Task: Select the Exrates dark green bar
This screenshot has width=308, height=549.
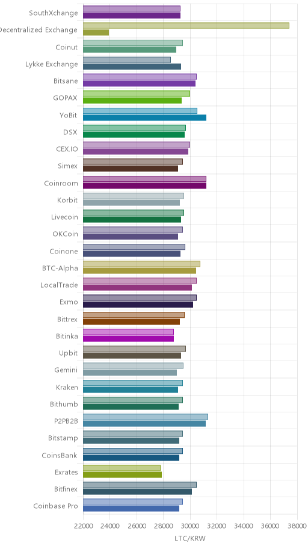Action: coord(122,475)
